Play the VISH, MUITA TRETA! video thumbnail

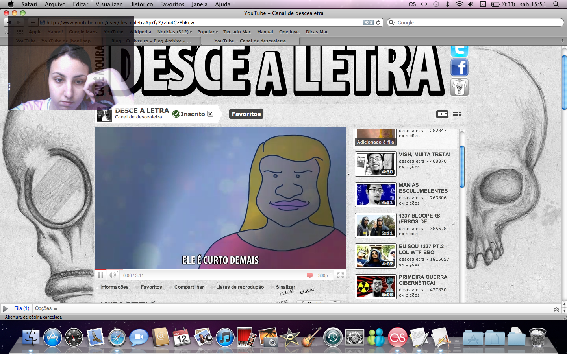(376, 164)
